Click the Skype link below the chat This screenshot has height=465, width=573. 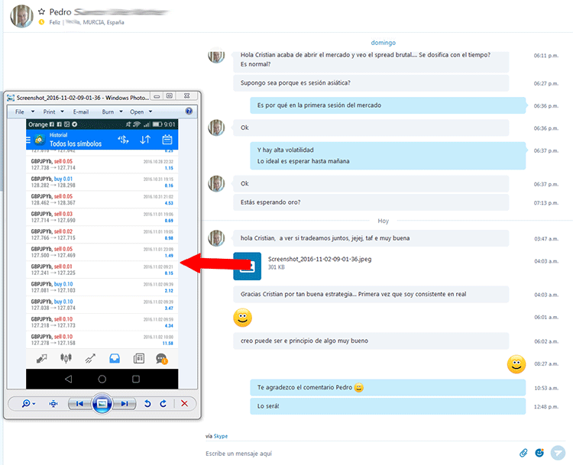tap(220, 436)
